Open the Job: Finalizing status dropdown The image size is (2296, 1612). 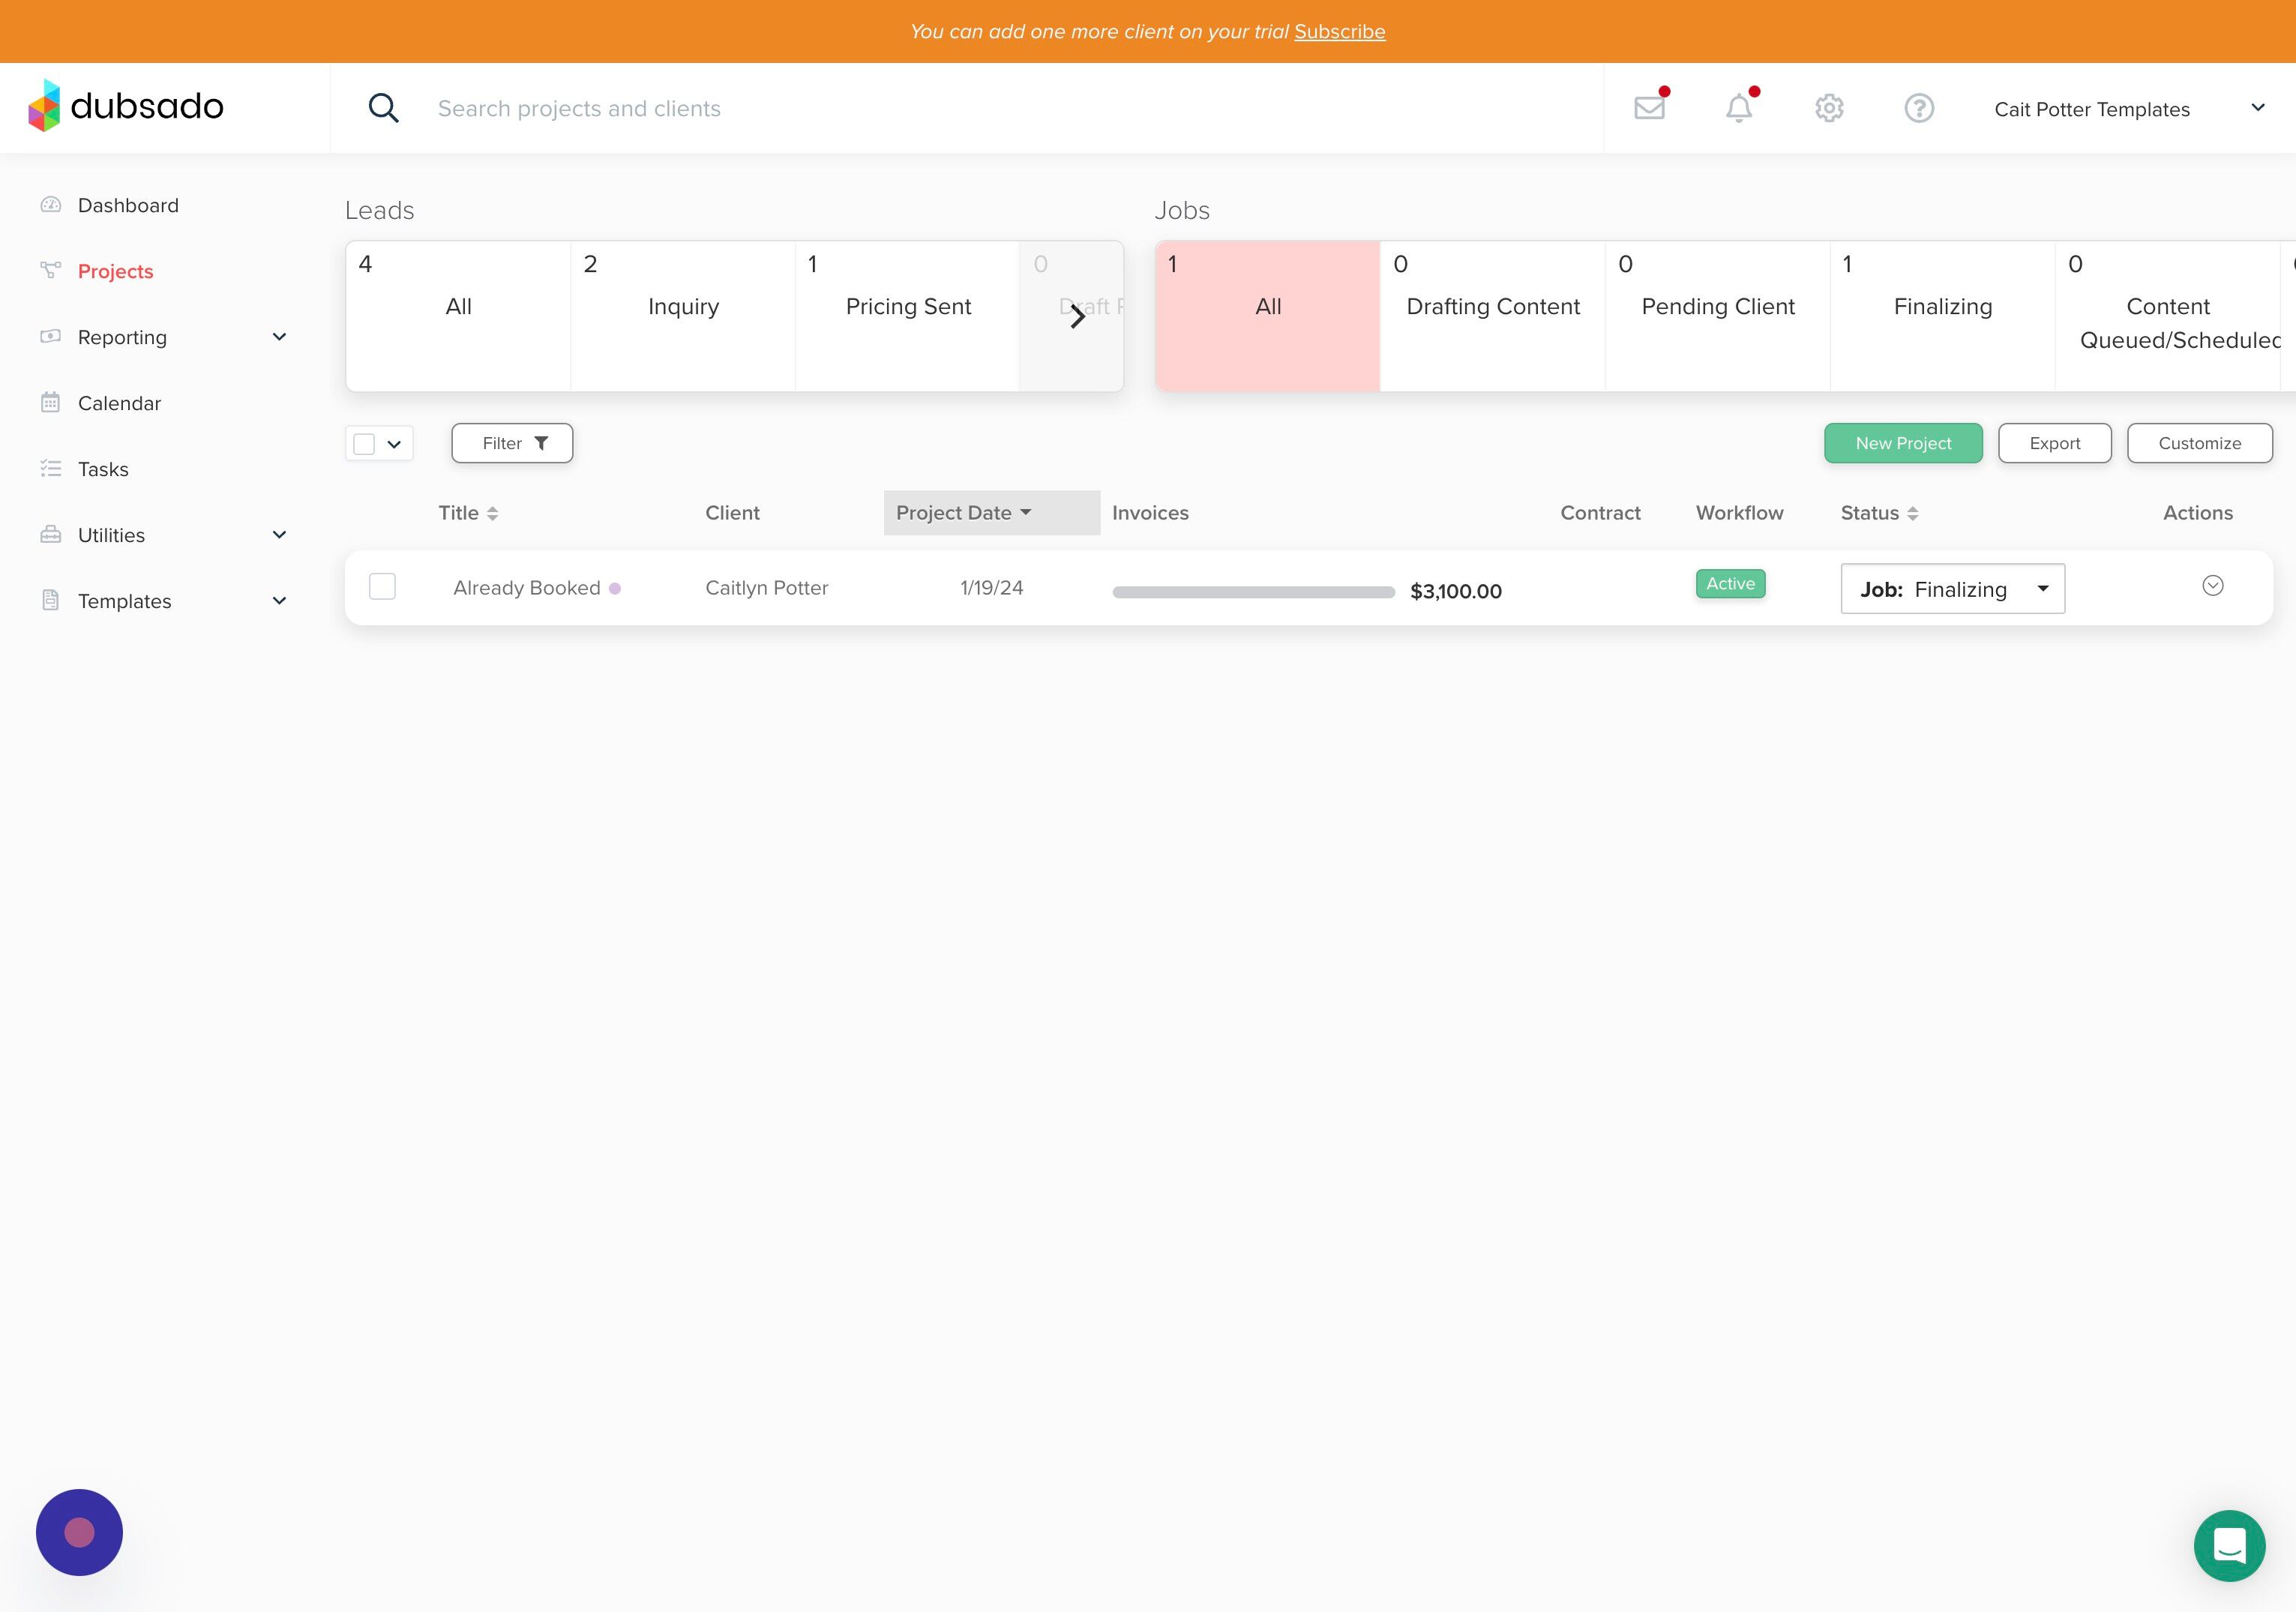pos(1952,589)
